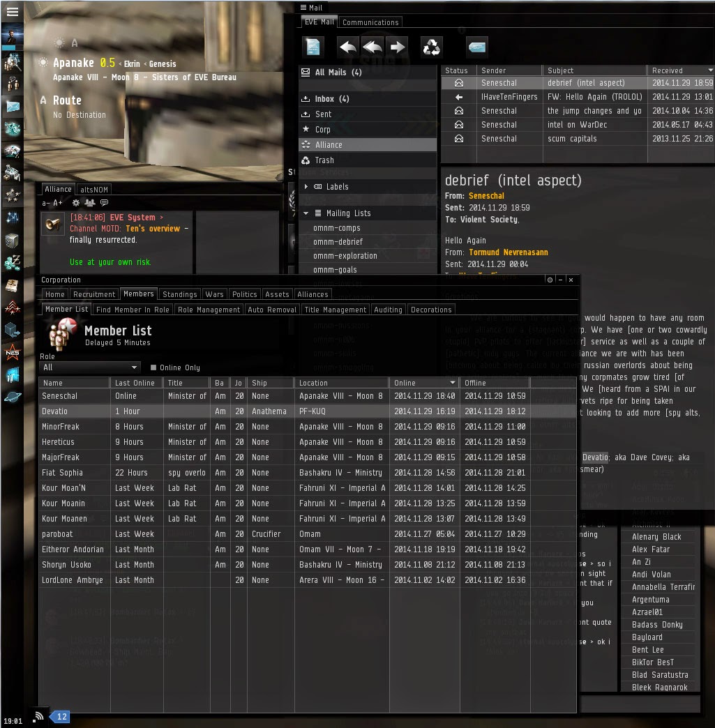Click the Tormund Nevrenasann name link

pyautogui.click(x=509, y=252)
